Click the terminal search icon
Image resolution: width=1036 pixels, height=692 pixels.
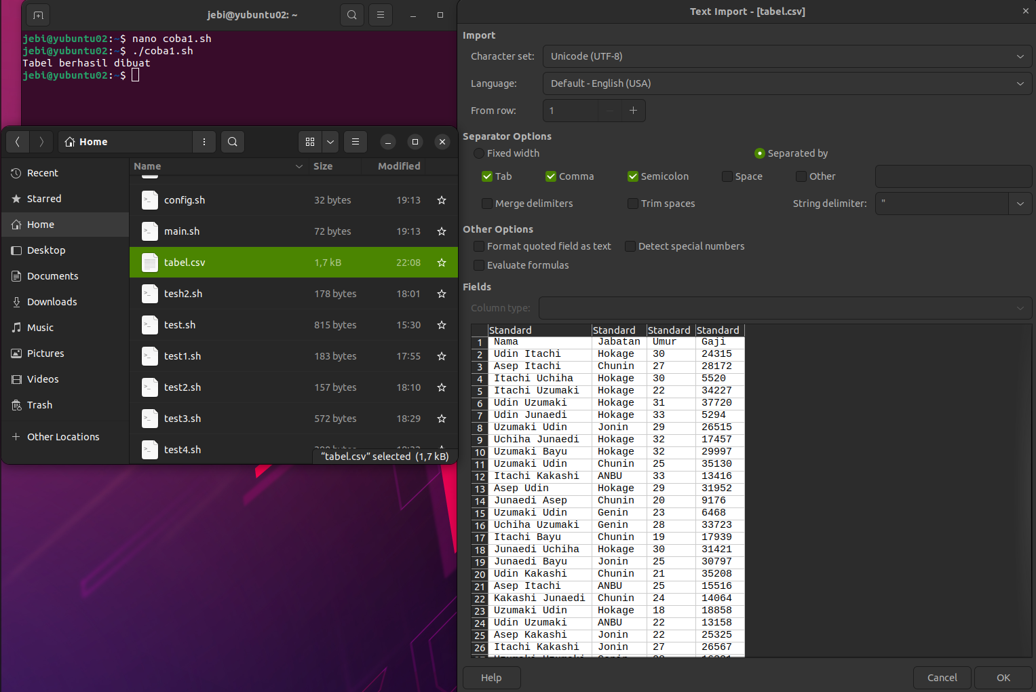coord(351,15)
